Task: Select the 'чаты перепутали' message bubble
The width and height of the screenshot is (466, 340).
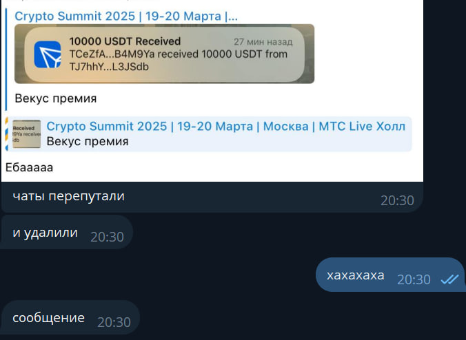Action: click(x=212, y=198)
